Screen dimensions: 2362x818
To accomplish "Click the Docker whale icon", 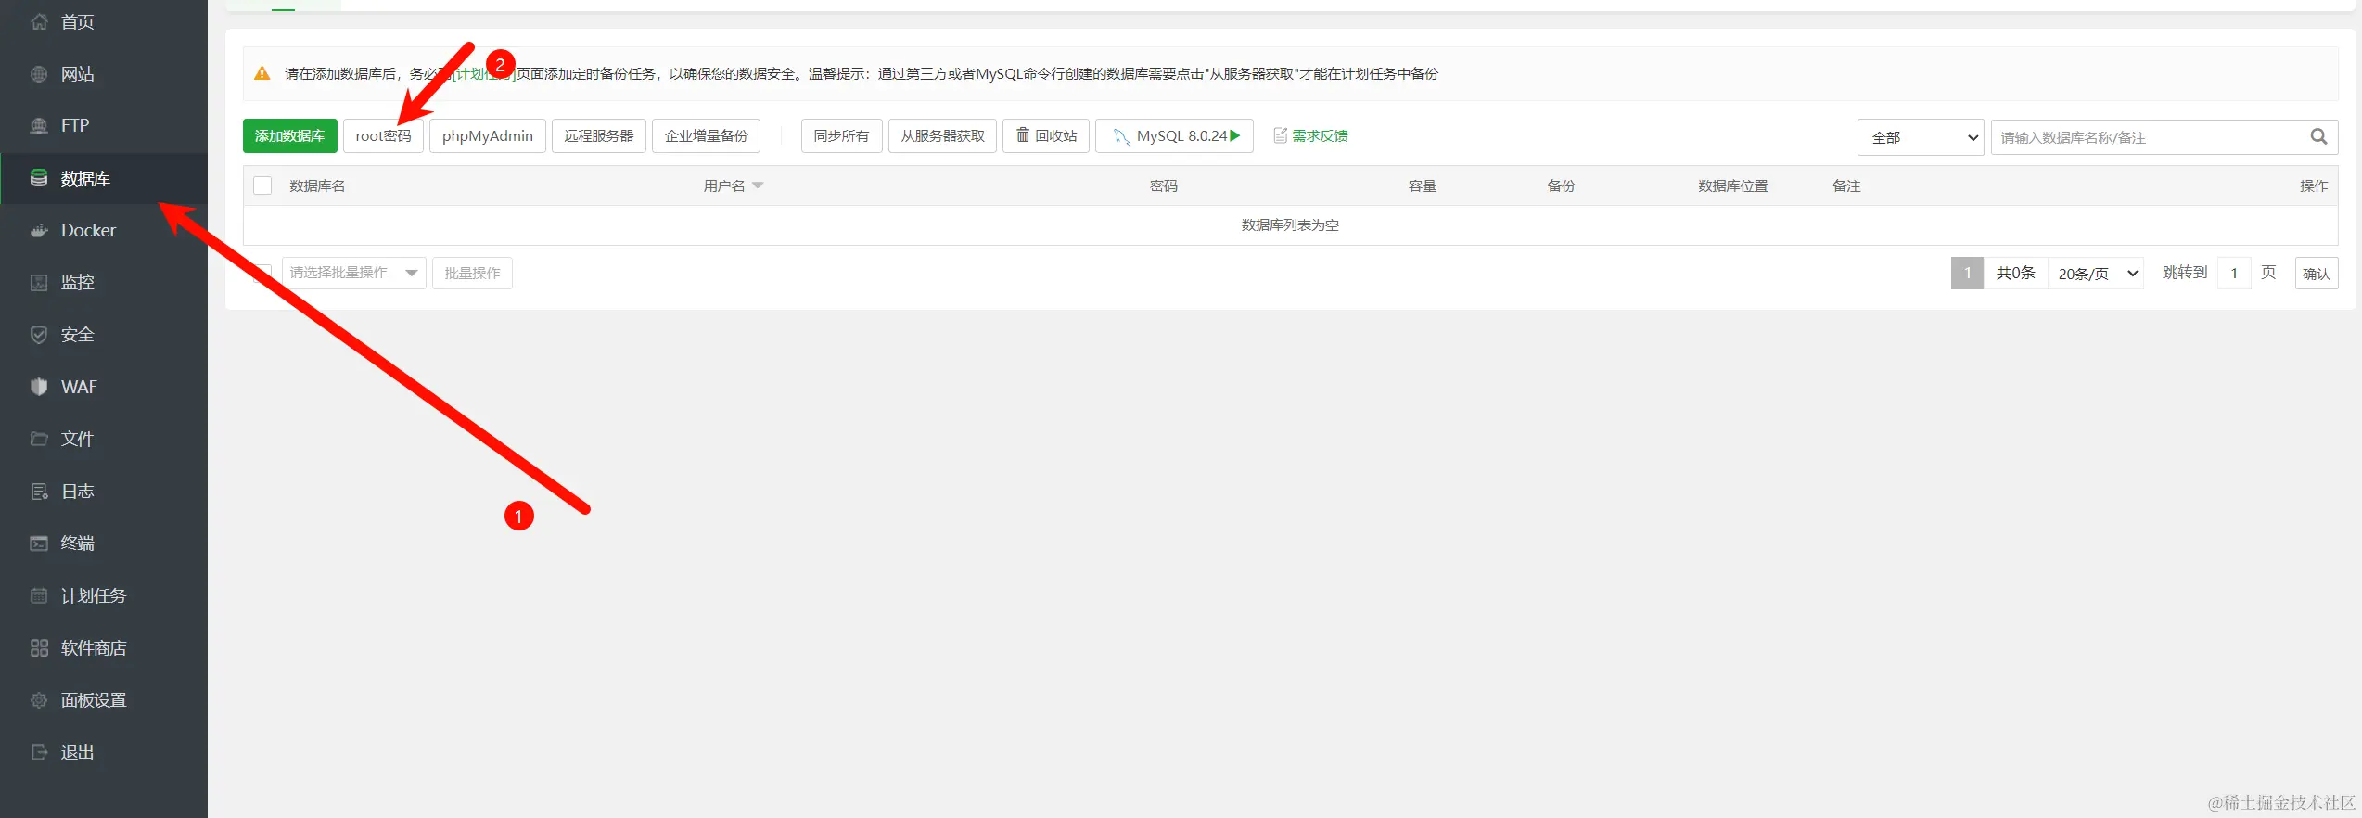I will click(x=39, y=230).
